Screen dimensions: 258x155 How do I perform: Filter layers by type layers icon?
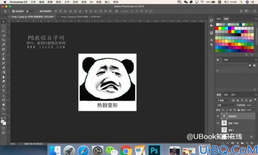pos(242,100)
